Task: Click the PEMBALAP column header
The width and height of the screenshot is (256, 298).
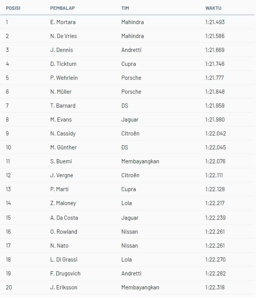Action: pos(62,8)
